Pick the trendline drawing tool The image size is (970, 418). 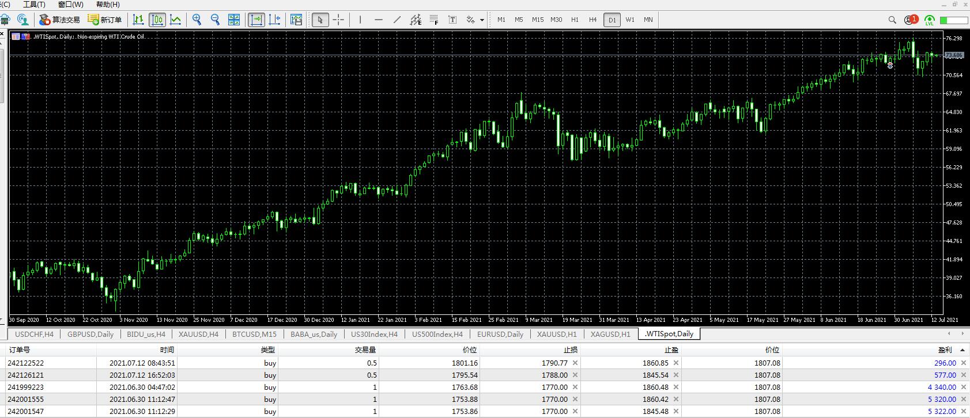pyautogui.click(x=397, y=20)
